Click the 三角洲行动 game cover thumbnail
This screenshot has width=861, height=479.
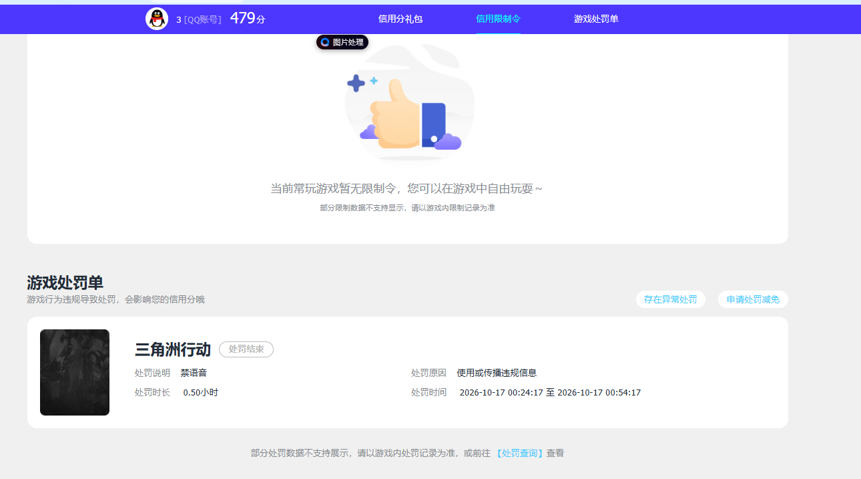pos(75,372)
